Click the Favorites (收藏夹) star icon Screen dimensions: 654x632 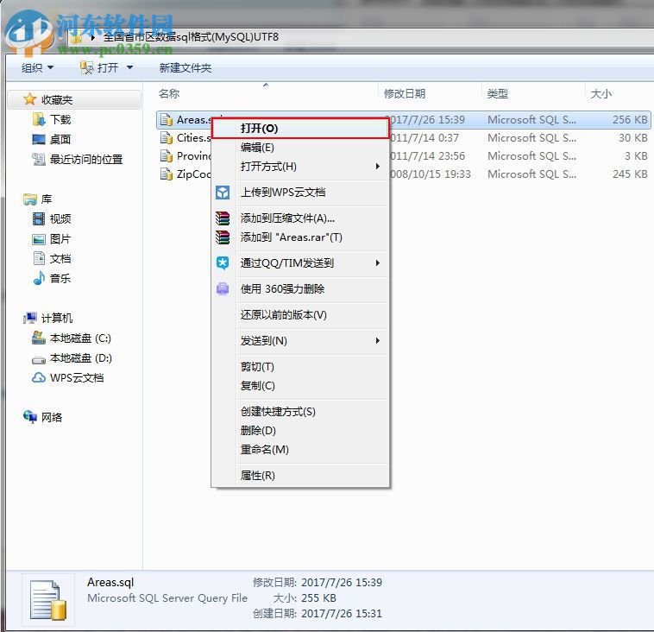(29, 99)
